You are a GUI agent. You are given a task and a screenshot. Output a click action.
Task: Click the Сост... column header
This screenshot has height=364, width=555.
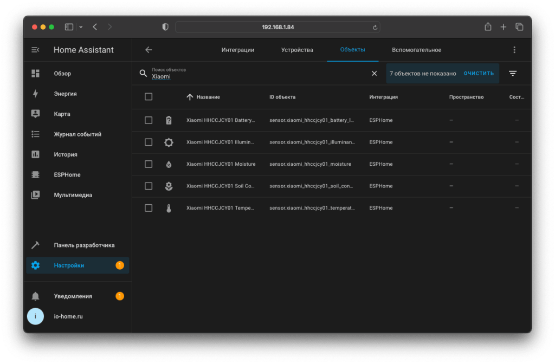(x=517, y=97)
